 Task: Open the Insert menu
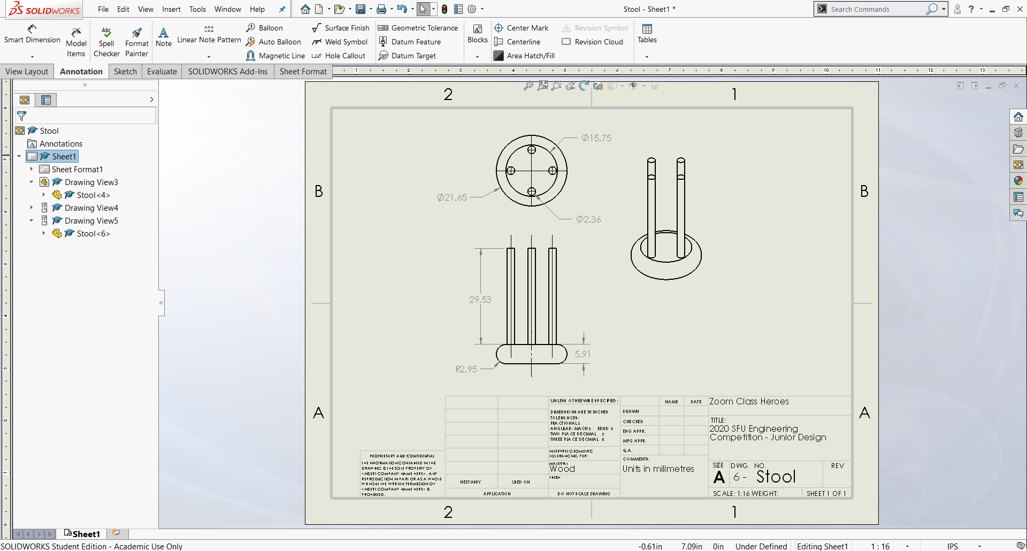pos(171,9)
